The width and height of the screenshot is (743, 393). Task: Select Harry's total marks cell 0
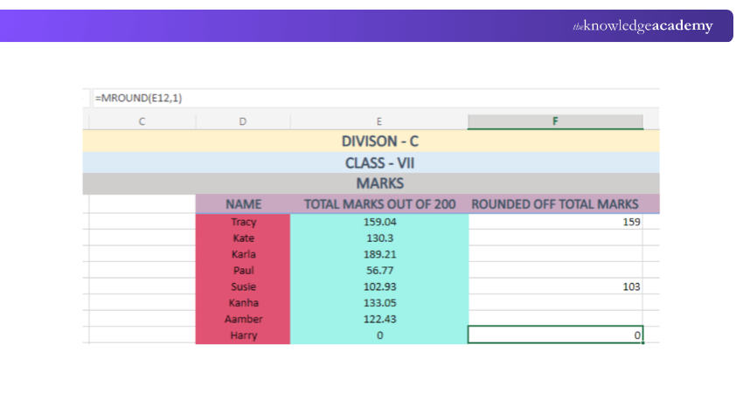pyautogui.click(x=379, y=335)
